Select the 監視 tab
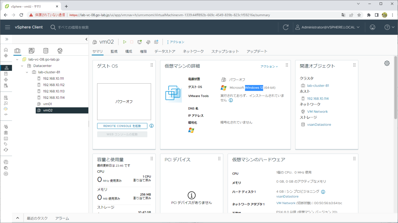 pos(114,51)
